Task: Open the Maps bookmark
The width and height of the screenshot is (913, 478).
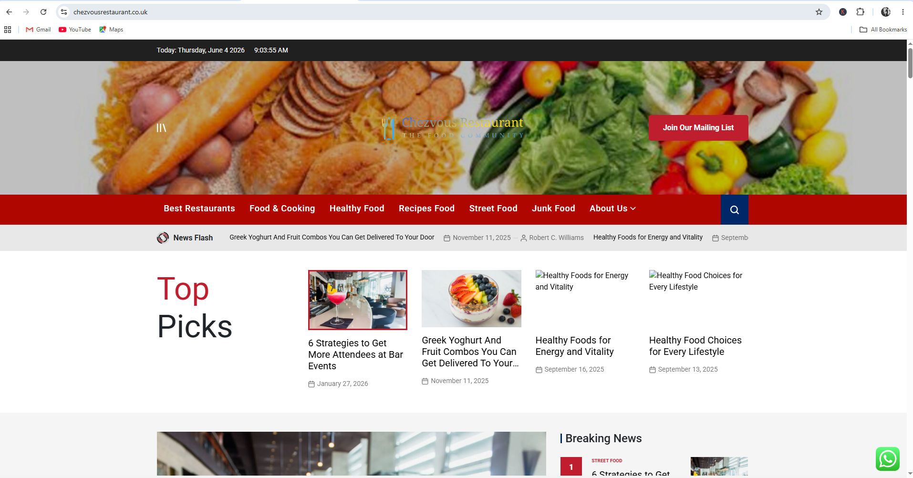Action: [111, 30]
